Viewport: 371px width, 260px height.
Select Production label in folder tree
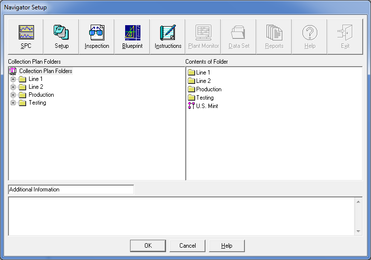(41, 95)
